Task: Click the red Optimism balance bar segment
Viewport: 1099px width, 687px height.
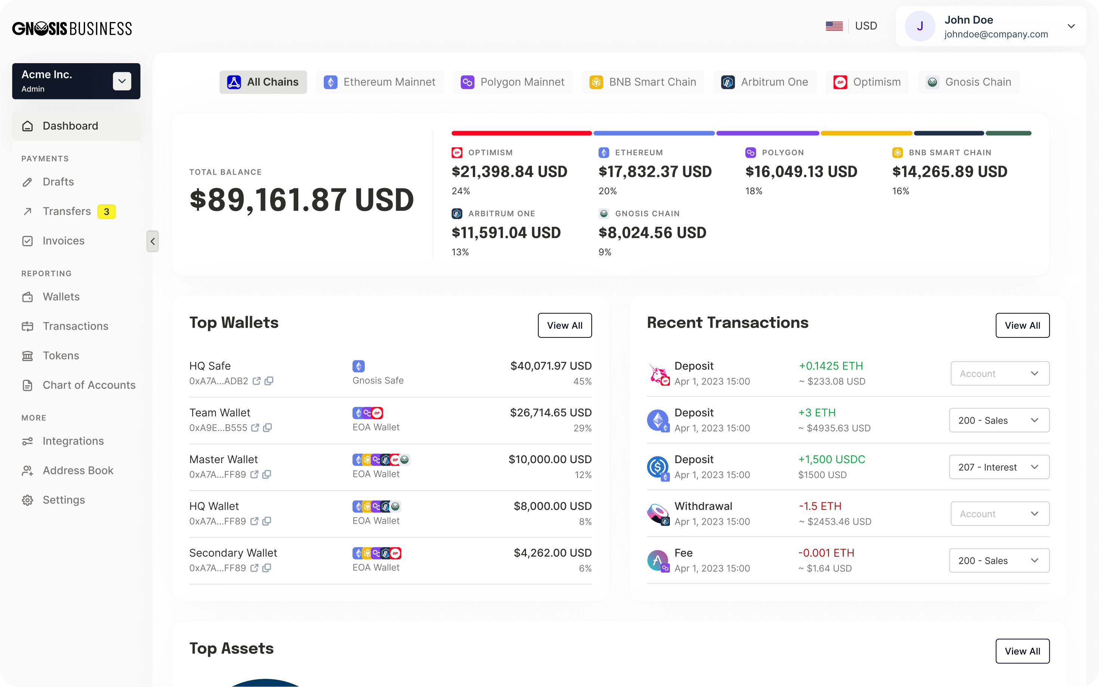Action: coord(521,133)
